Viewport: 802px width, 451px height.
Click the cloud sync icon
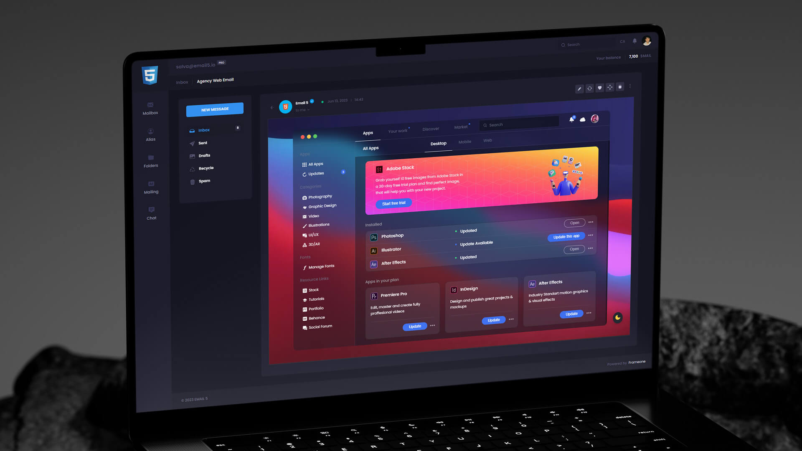[x=583, y=119]
